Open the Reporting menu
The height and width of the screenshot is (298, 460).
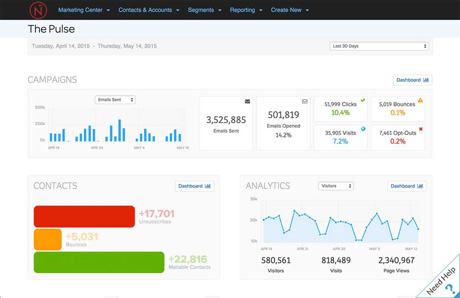(246, 10)
